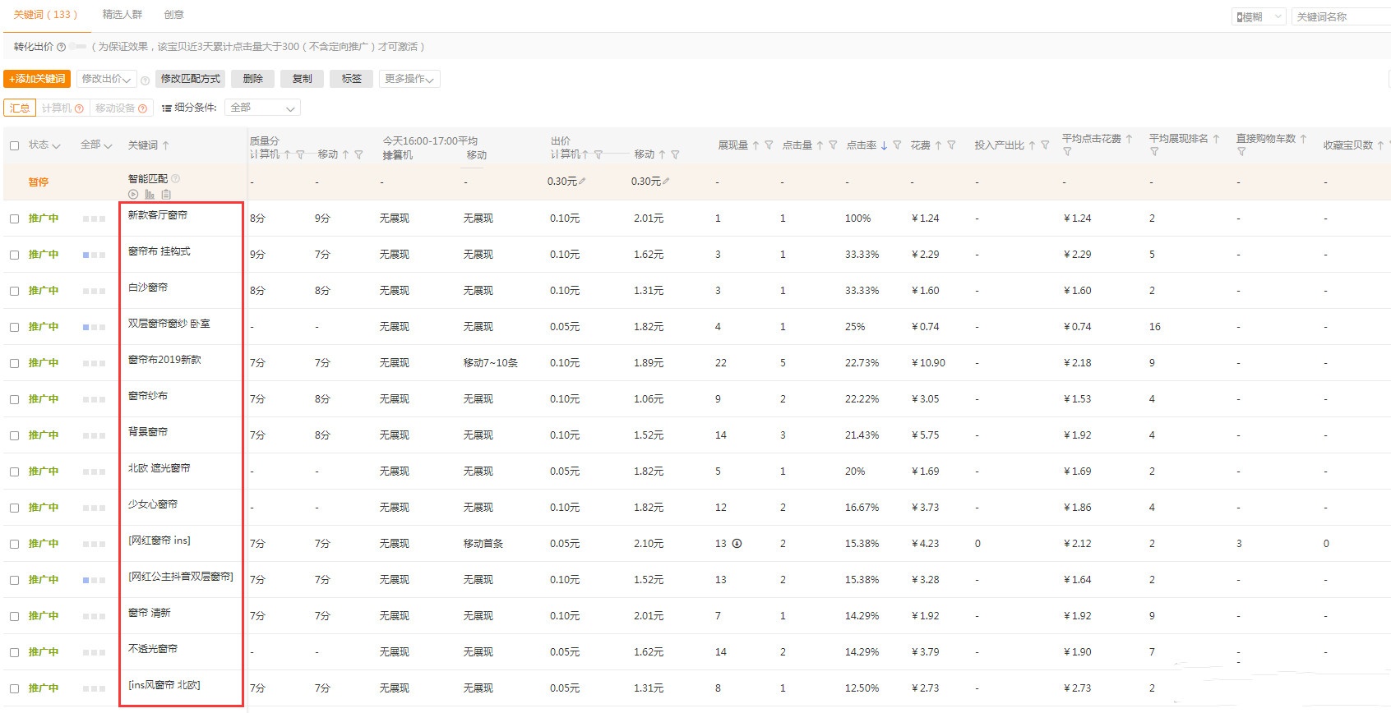
Task: Toggle the select-all checkbox in table header
Action: pyautogui.click(x=14, y=145)
